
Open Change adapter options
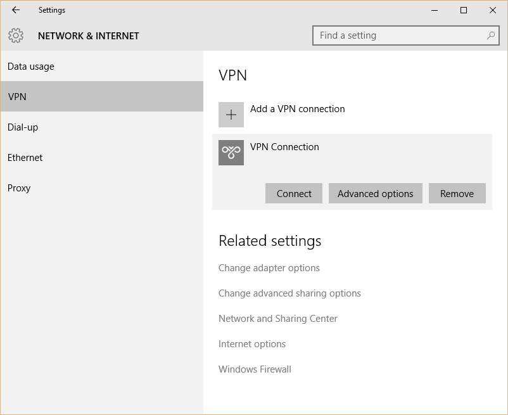(x=269, y=267)
